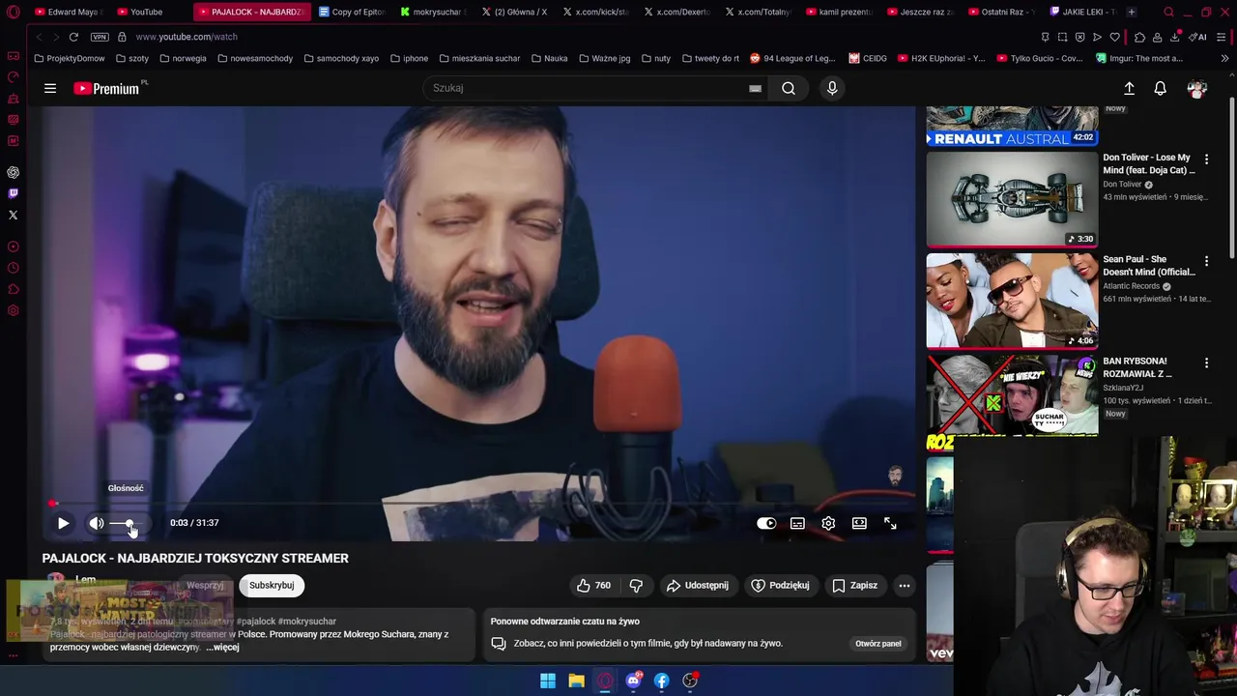Open more actions three-dot menu below video

pyautogui.click(x=904, y=585)
